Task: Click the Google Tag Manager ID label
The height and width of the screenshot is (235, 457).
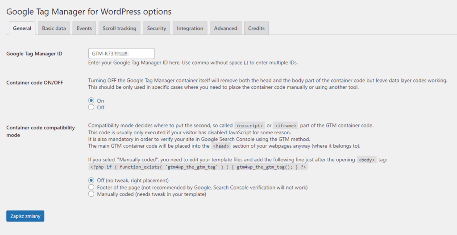Action: click(34, 54)
